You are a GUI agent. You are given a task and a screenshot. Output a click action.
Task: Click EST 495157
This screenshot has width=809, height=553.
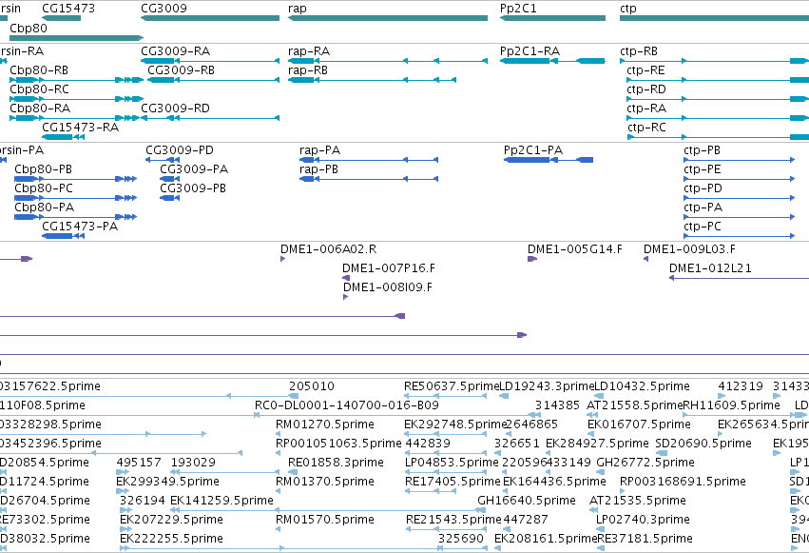(140, 463)
